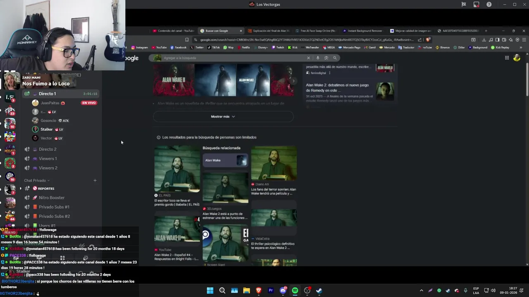Viewport: 529px width, 297px height.
Task: Open a new browser tab
Action: [486, 31]
